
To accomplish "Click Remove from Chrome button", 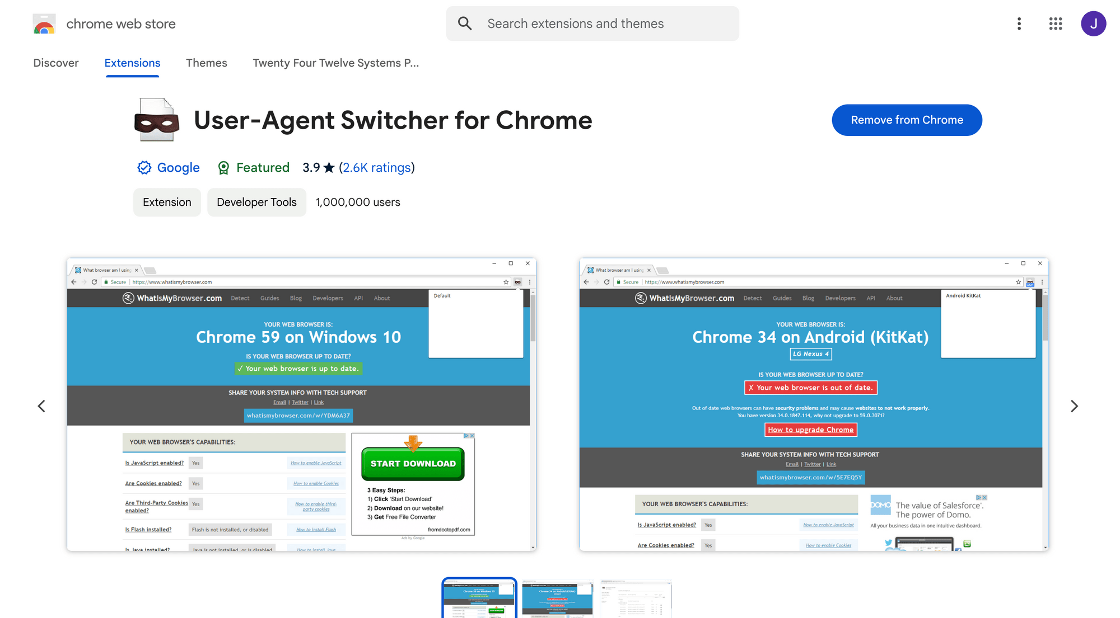I will pyautogui.click(x=907, y=120).
